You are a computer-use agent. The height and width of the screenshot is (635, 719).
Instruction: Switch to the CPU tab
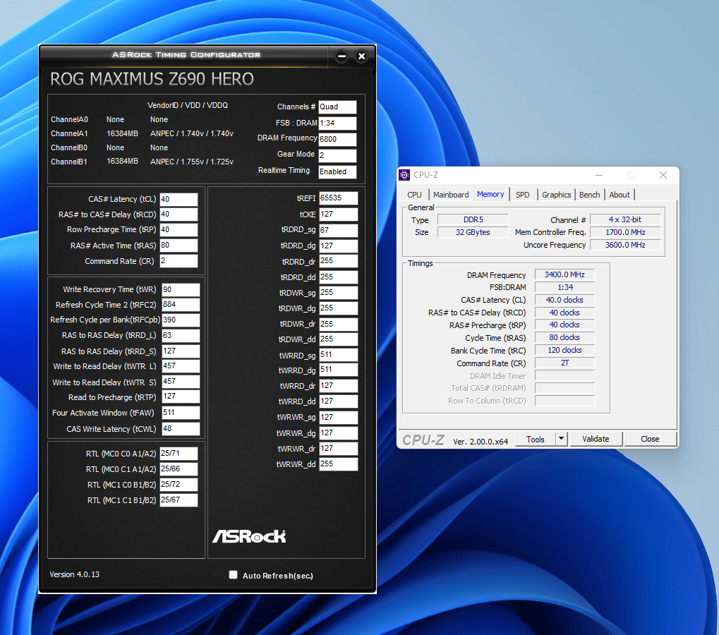click(415, 195)
